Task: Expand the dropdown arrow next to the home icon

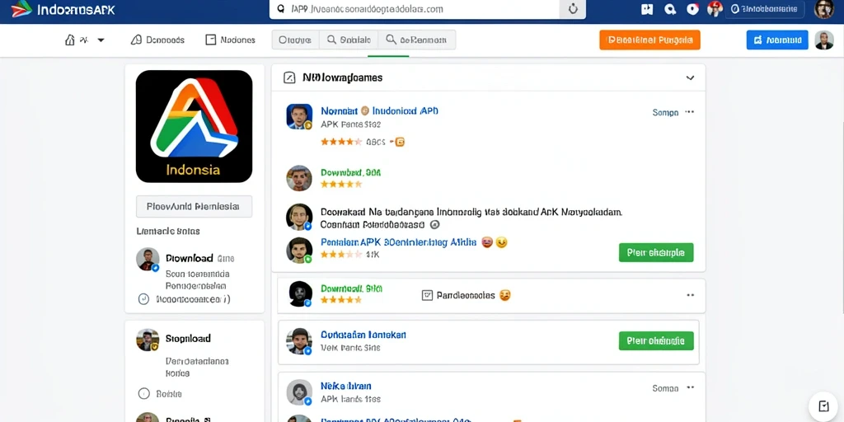Action: (x=101, y=40)
